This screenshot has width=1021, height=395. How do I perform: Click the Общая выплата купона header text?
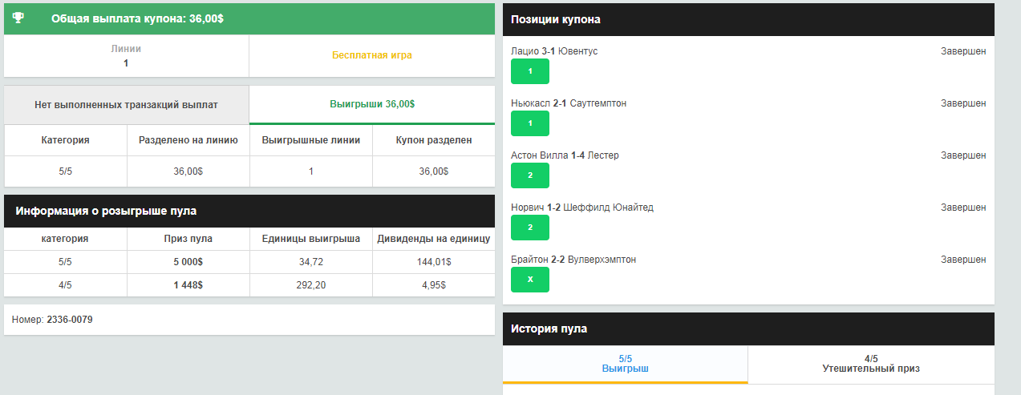click(137, 18)
